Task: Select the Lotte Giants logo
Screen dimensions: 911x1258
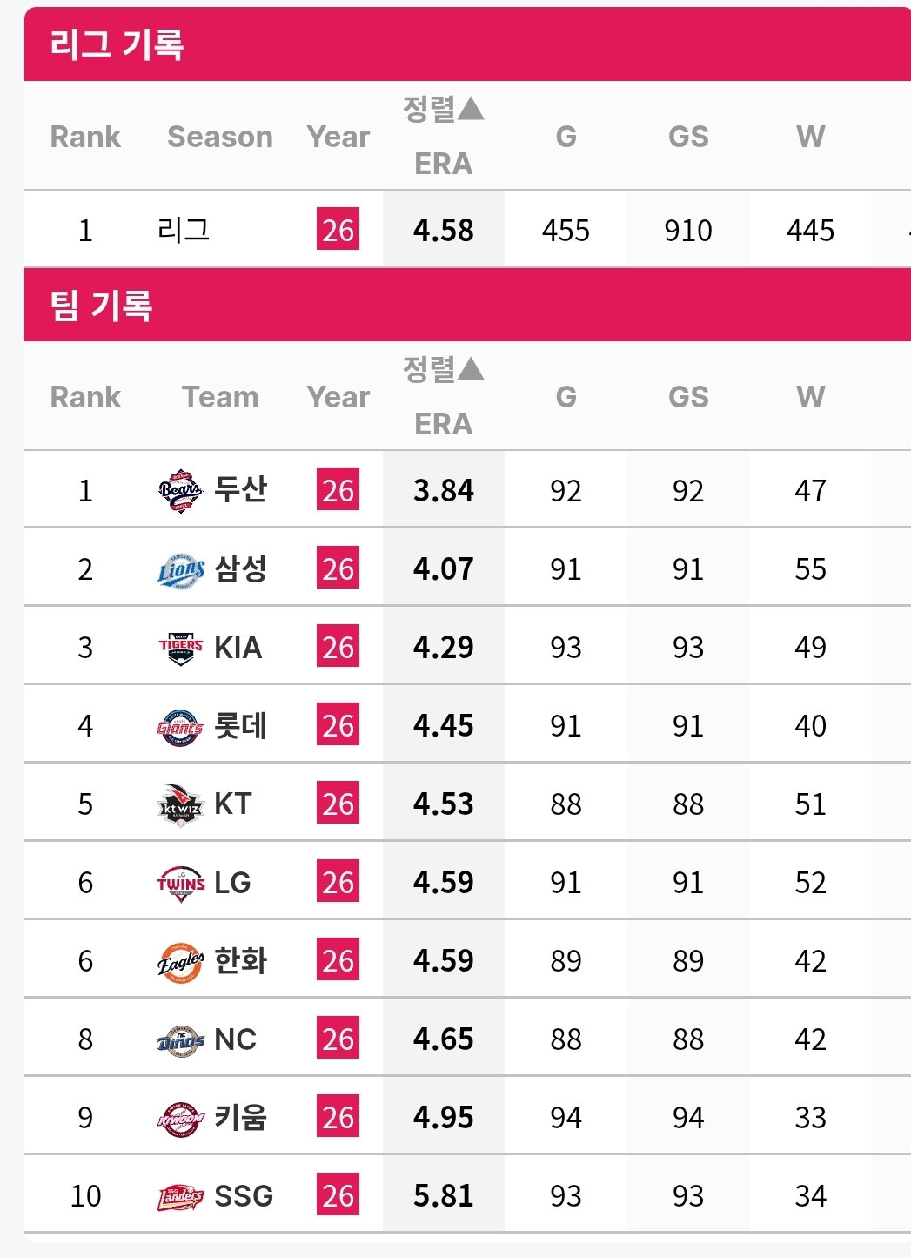Action: [181, 726]
